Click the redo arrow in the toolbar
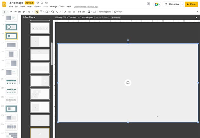This screenshot has height=138, width=200. (15, 12)
